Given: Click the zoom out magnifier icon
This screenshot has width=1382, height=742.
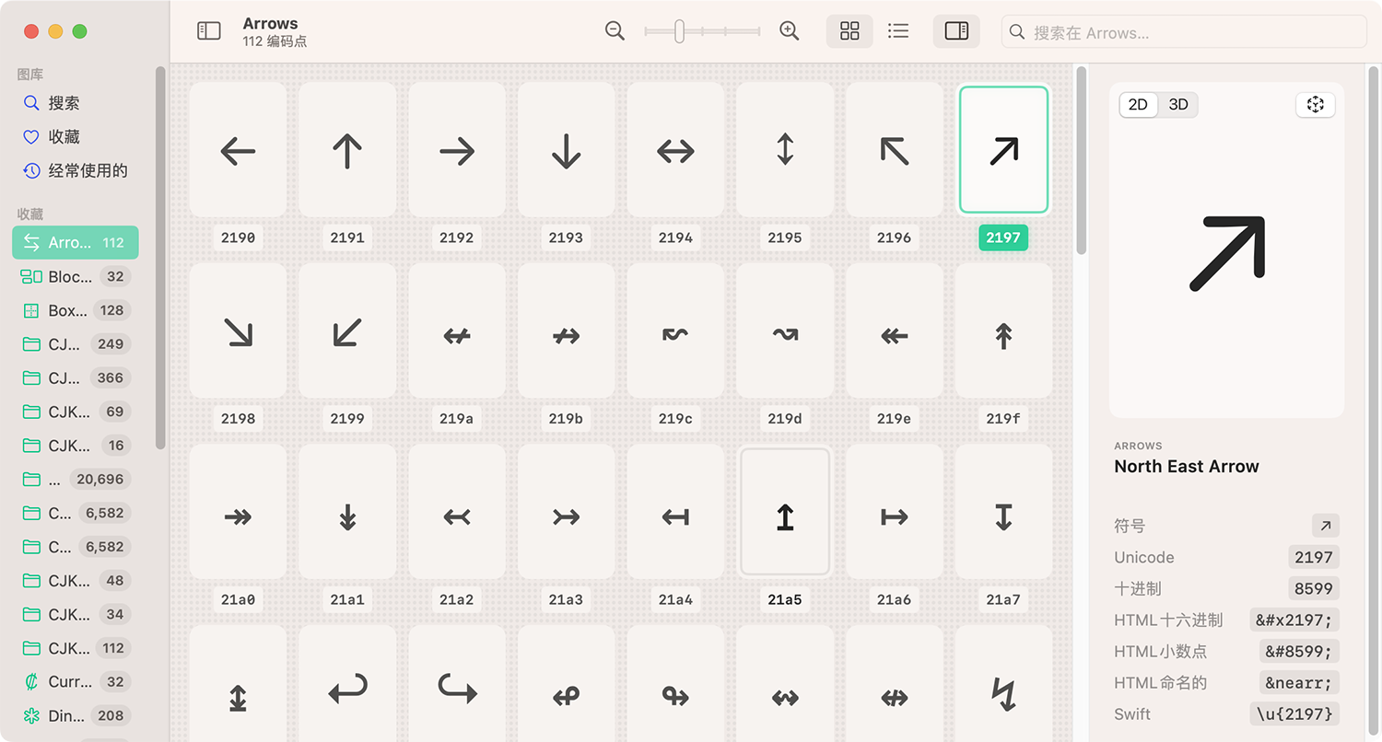Looking at the screenshot, I should (615, 30).
